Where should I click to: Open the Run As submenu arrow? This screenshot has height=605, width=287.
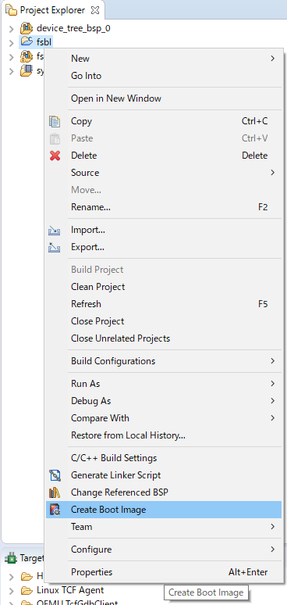click(x=272, y=384)
